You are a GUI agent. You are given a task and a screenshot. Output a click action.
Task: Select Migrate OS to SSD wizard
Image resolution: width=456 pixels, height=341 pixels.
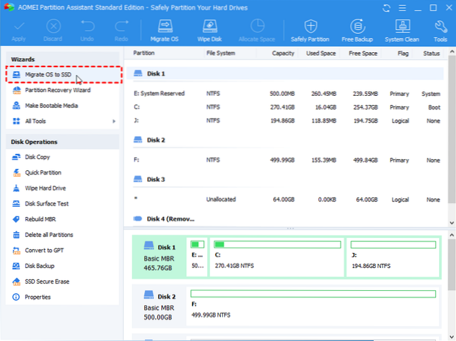tap(63, 74)
